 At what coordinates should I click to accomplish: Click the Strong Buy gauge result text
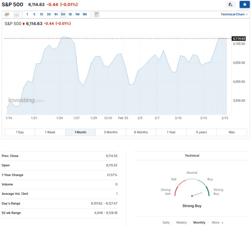(x=192, y=206)
